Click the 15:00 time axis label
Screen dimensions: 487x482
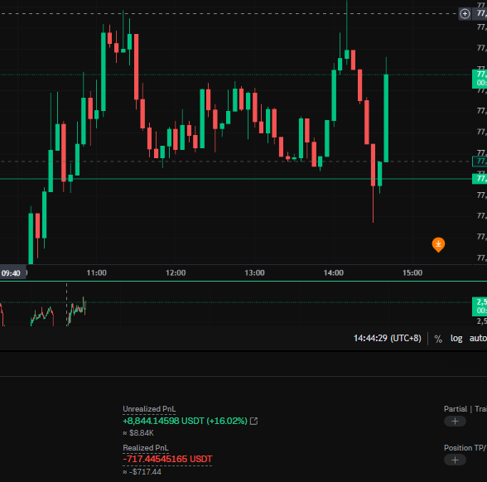[412, 273]
